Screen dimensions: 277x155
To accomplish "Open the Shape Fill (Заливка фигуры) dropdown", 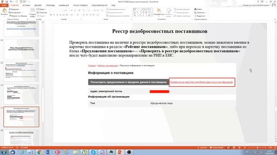I will (x=182, y=9).
